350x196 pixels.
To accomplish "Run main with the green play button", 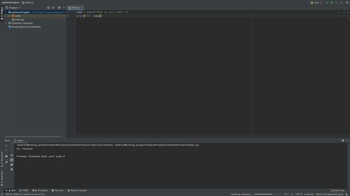I will 327,3.
